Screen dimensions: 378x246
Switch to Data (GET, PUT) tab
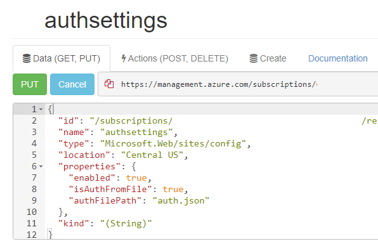tap(62, 58)
